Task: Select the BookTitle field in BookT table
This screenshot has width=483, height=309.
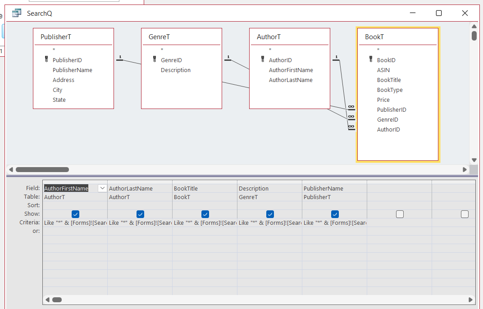Action: click(389, 80)
